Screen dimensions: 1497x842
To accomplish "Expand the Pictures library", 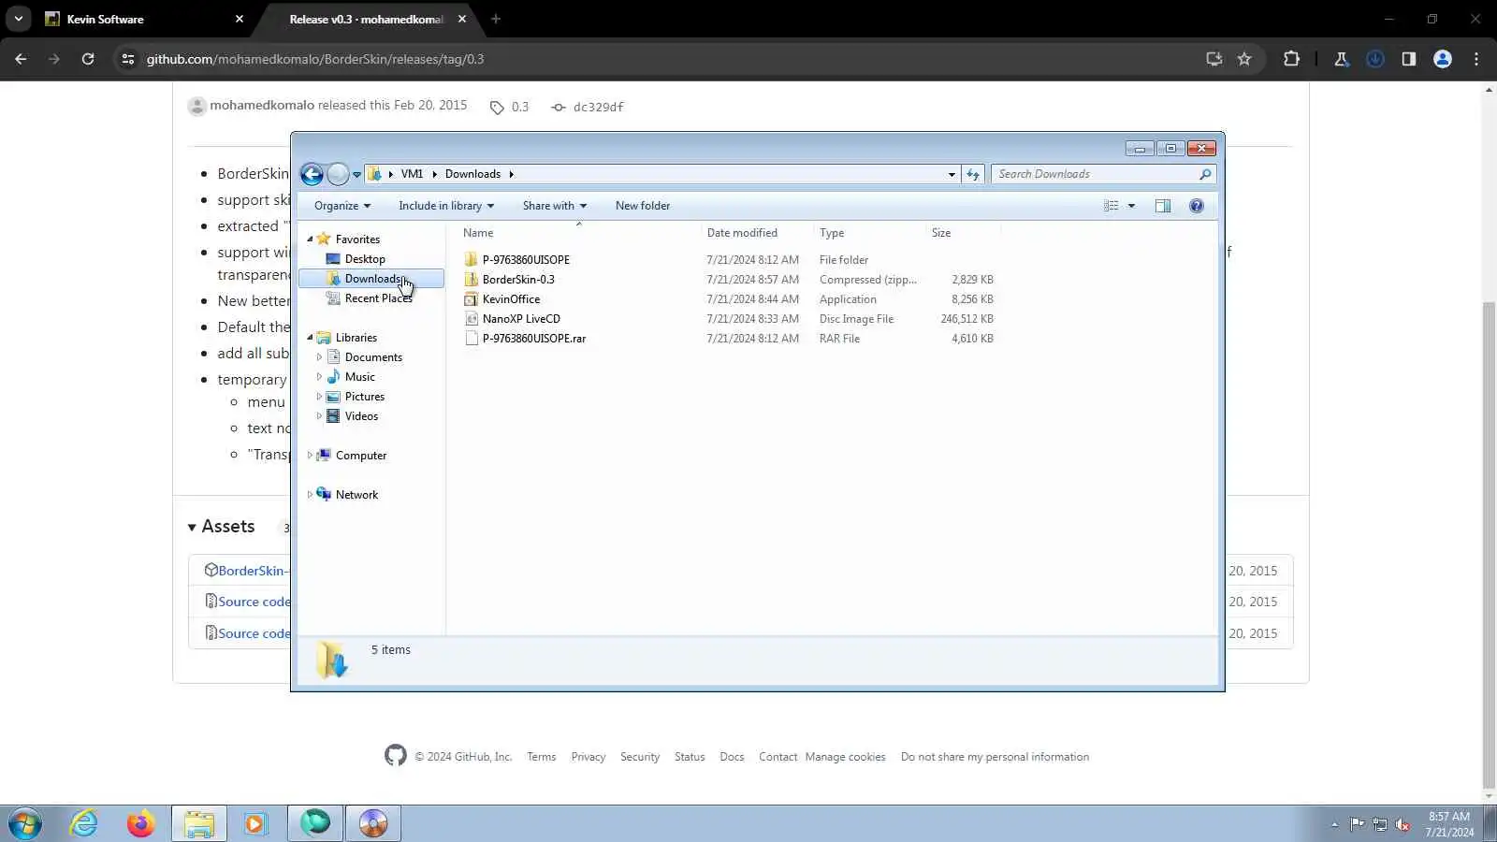I will tap(319, 397).
